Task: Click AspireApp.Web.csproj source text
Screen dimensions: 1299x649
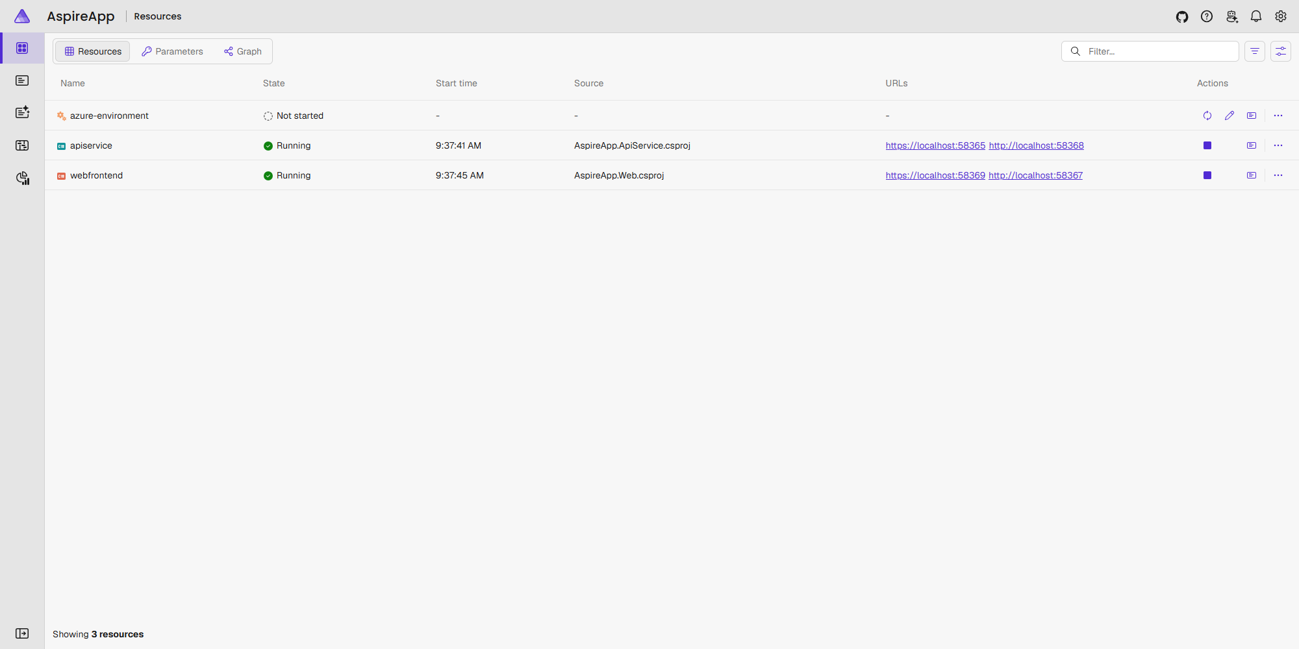Action: [619, 175]
